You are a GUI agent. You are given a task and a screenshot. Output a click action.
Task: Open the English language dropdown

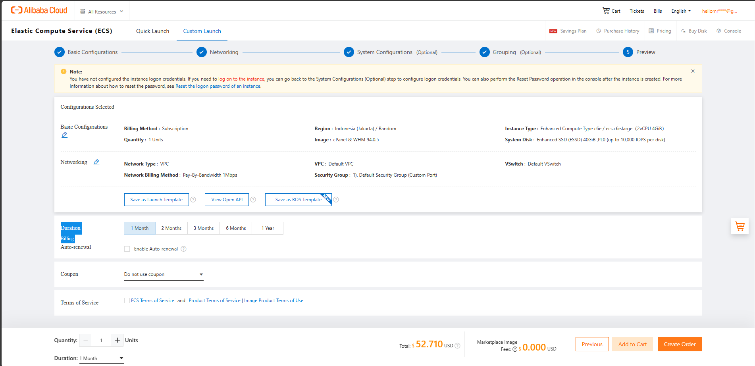pyautogui.click(x=681, y=11)
